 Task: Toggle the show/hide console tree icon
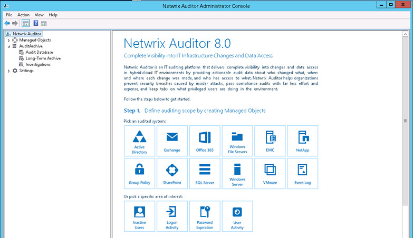(x=25, y=23)
